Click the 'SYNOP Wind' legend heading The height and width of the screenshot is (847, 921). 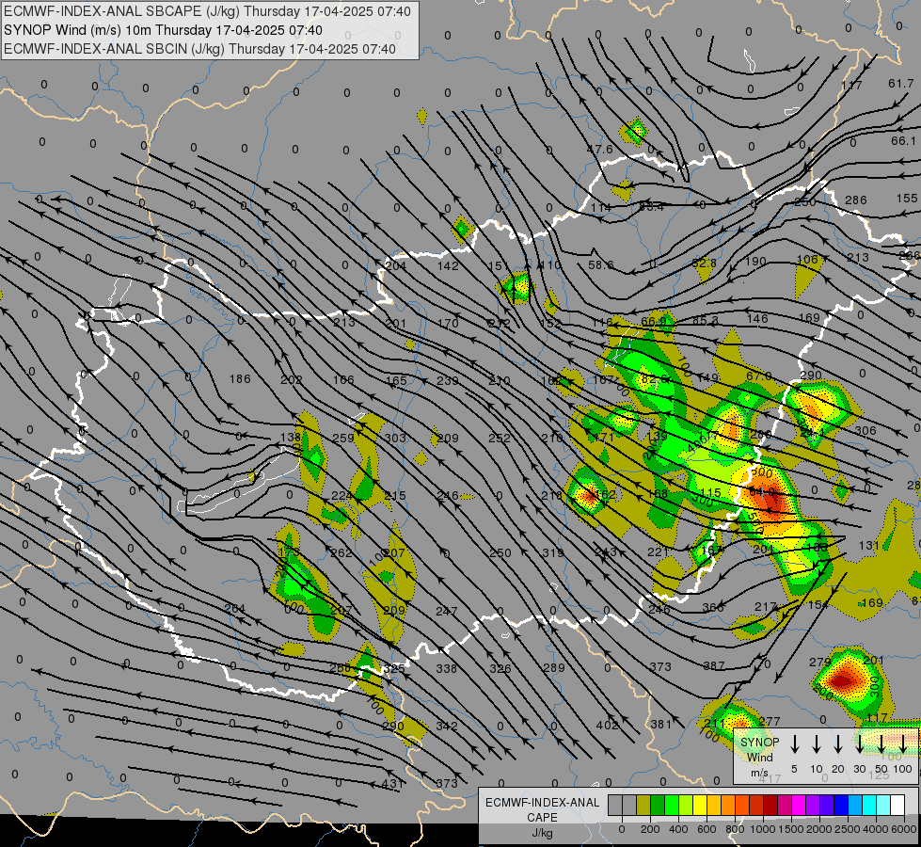click(x=759, y=749)
